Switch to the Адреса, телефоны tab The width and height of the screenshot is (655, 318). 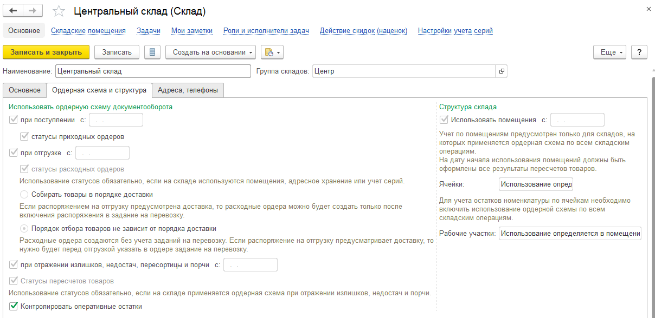click(188, 90)
